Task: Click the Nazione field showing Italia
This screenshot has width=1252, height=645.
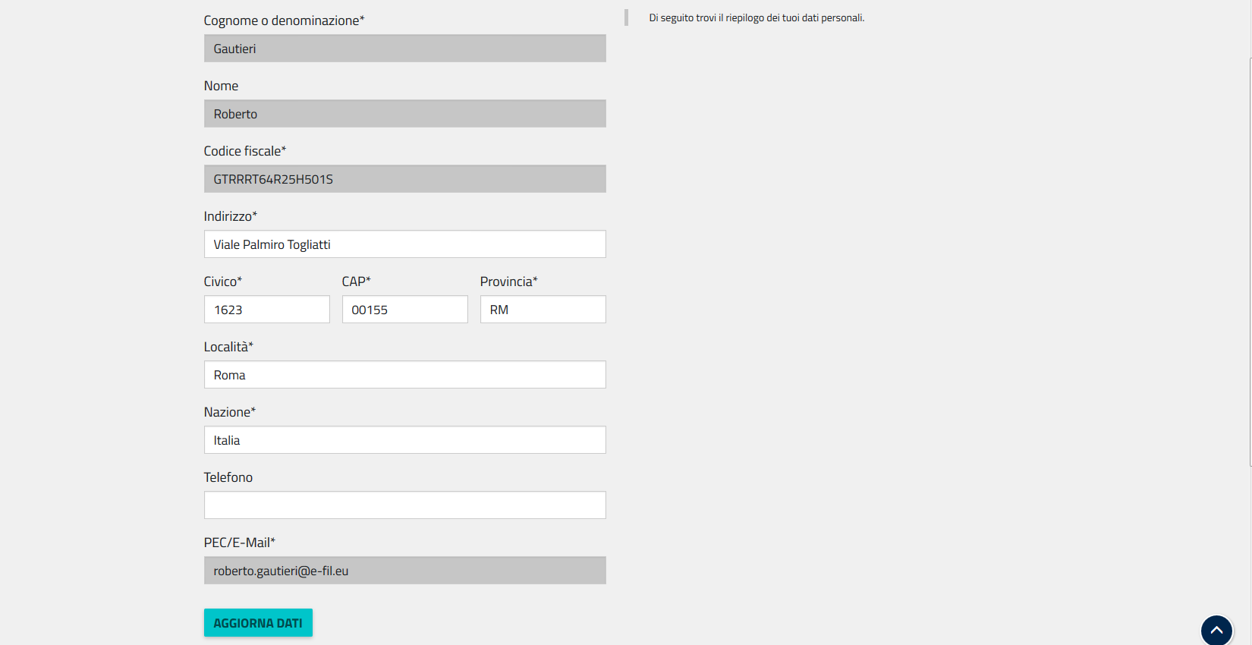Action: [x=404, y=440]
